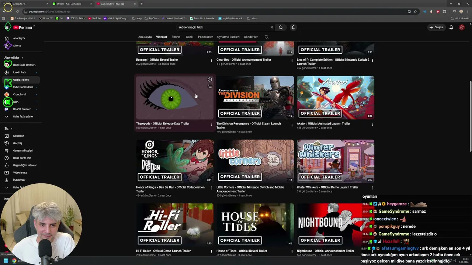The height and width of the screenshot is (265, 472).
Task: Add Theropods video to Watch Later
Action: 210,79
